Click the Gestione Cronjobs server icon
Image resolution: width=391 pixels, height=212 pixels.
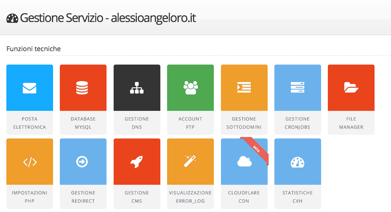point(298,88)
